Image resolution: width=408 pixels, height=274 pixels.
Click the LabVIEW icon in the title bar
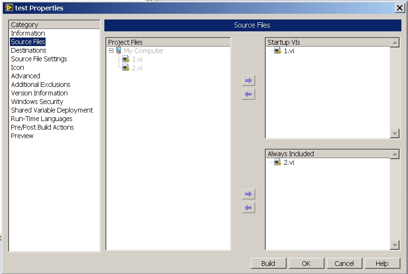[x=9, y=8]
